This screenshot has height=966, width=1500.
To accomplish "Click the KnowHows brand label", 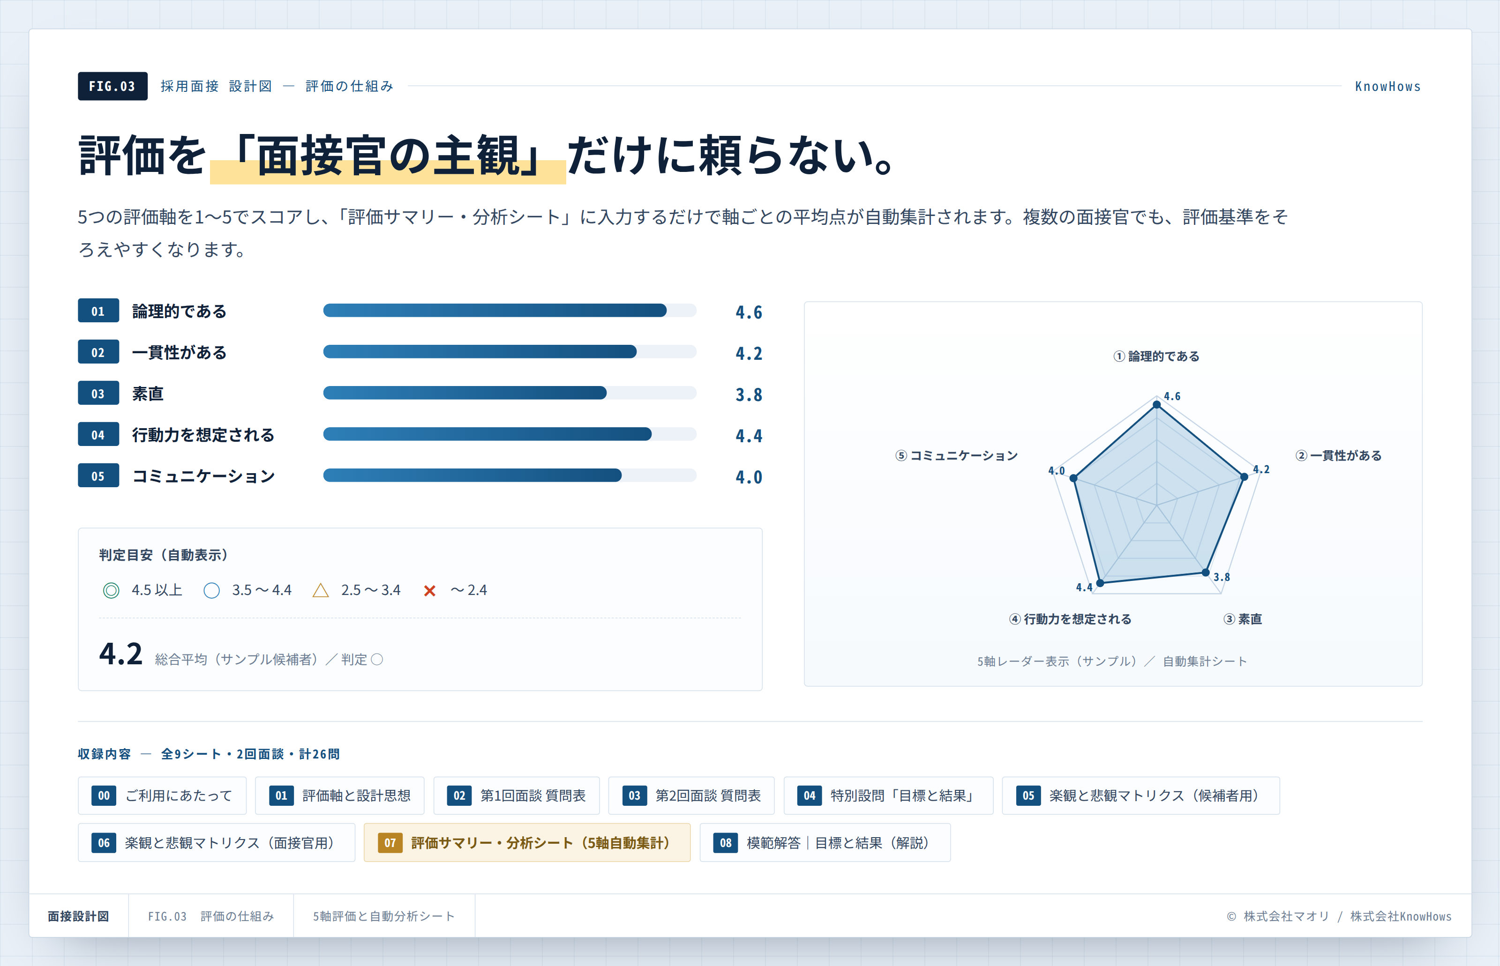I will pos(1387,87).
